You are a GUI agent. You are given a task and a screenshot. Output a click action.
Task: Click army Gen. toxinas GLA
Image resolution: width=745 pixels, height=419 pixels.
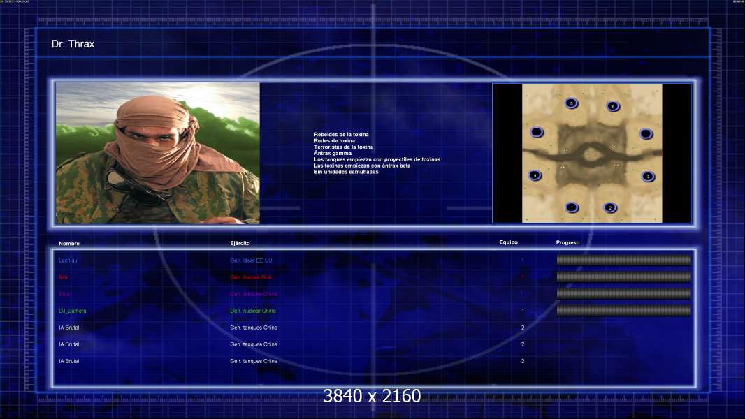pos(251,277)
